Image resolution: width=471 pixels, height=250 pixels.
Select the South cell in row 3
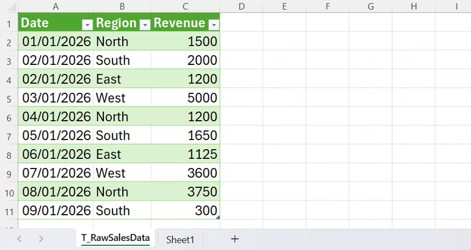tap(122, 60)
